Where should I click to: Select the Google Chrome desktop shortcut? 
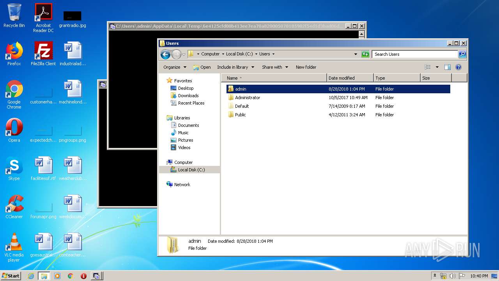tap(14, 94)
